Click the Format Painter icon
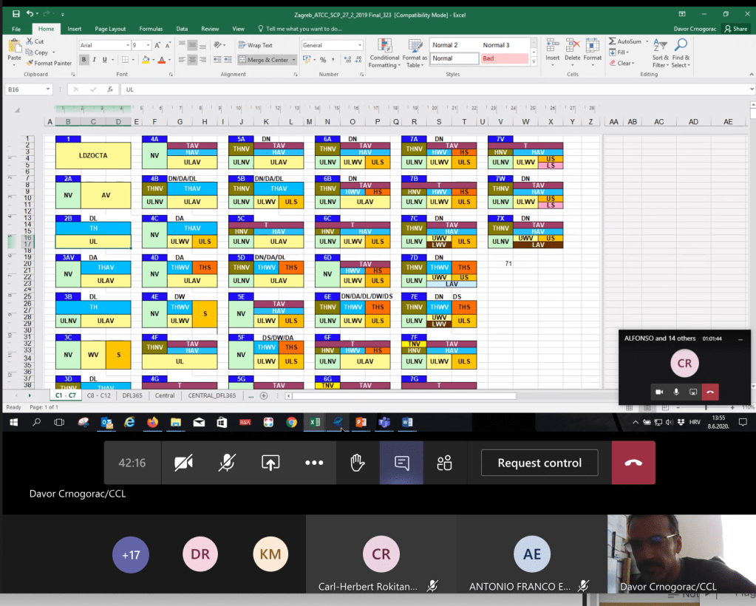Viewport: 756px width, 606px height. coord(30,64)
